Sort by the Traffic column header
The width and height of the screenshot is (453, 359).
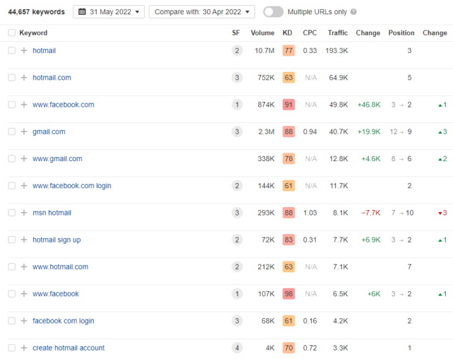338,33
